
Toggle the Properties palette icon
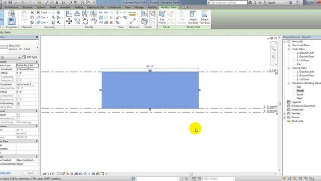click(12, 21)
